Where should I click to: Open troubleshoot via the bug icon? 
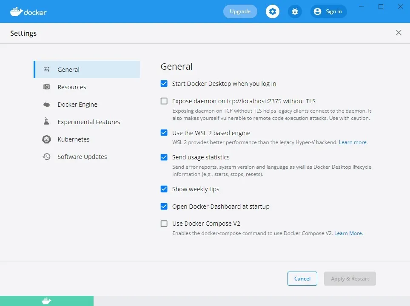coord(295,11)
